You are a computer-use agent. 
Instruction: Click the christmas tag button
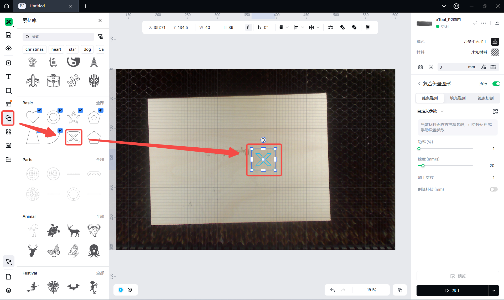click(34, 49)
